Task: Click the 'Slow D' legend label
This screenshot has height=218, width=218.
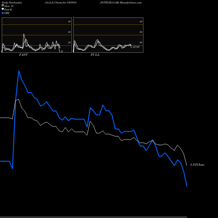Action: (x=9, y=6)
